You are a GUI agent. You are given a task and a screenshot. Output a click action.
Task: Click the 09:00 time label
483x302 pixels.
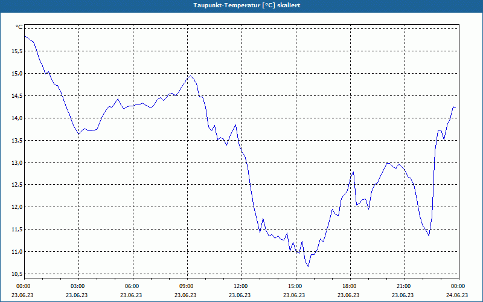187,286
